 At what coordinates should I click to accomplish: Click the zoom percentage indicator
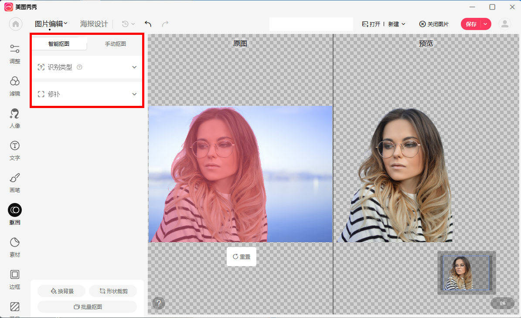[502, 303]
